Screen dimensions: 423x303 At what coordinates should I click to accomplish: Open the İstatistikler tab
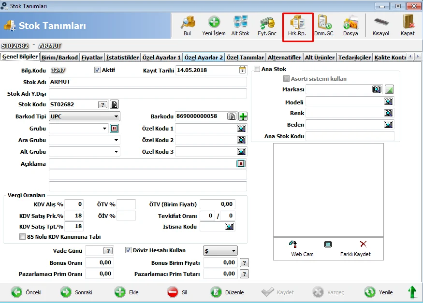pyautogui.click(x=122, y=58)
